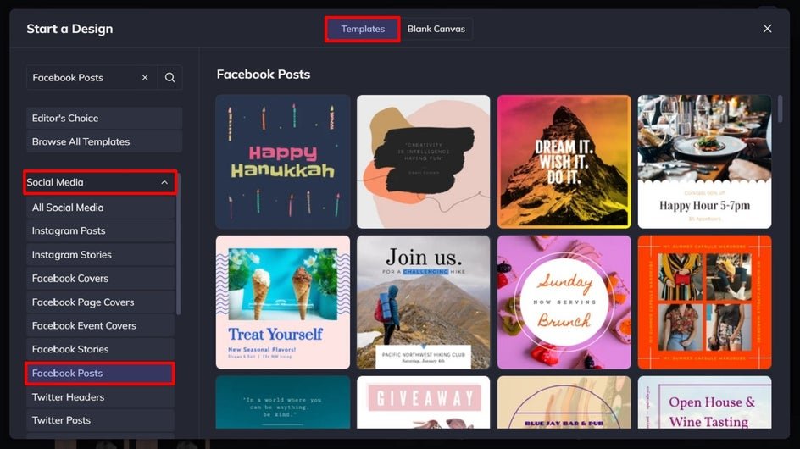The height and width of the screenshot is (449, 800).
Task: Click the search magnifier icon
Action: coord(169,78)
